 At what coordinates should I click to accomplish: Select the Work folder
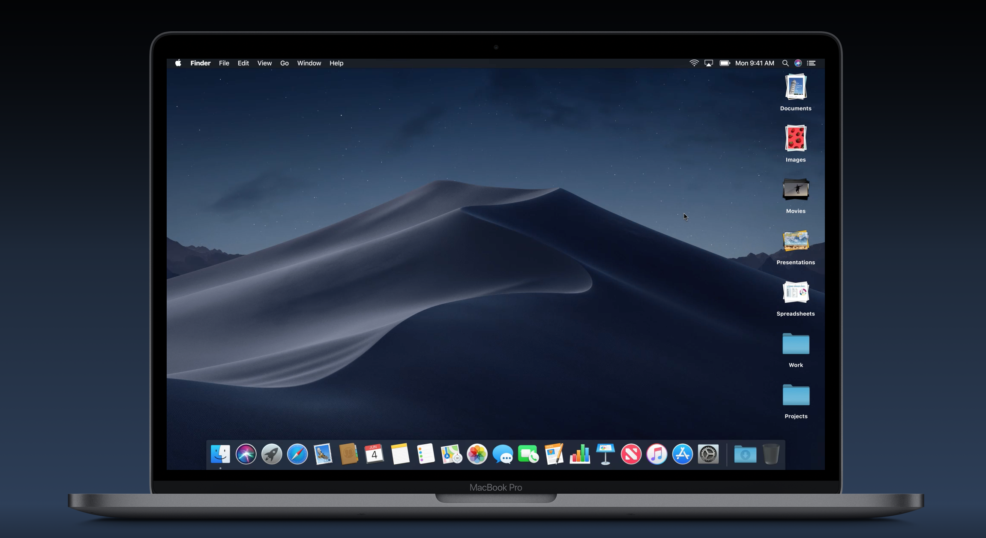tap(796, 344)
